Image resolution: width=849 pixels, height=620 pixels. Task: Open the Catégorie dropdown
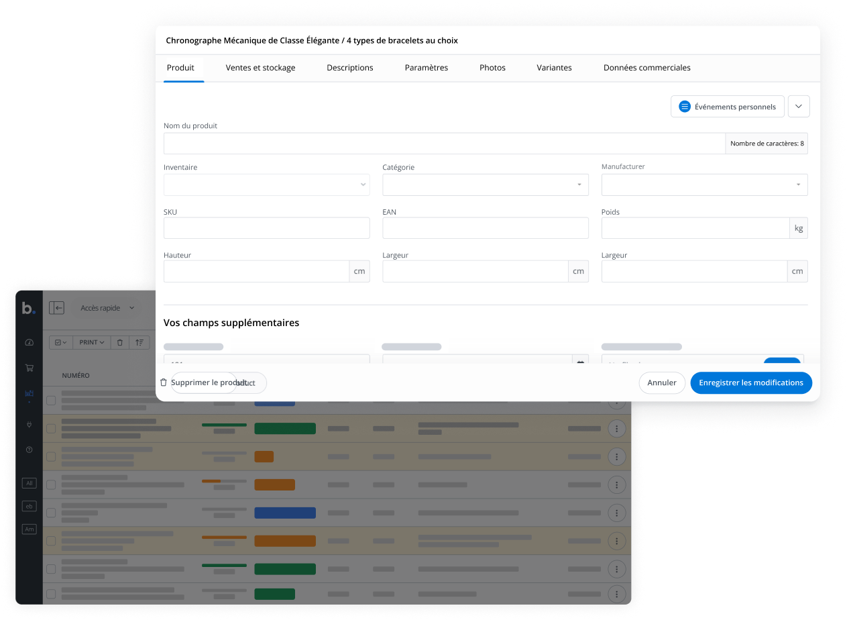coord(578,185)
